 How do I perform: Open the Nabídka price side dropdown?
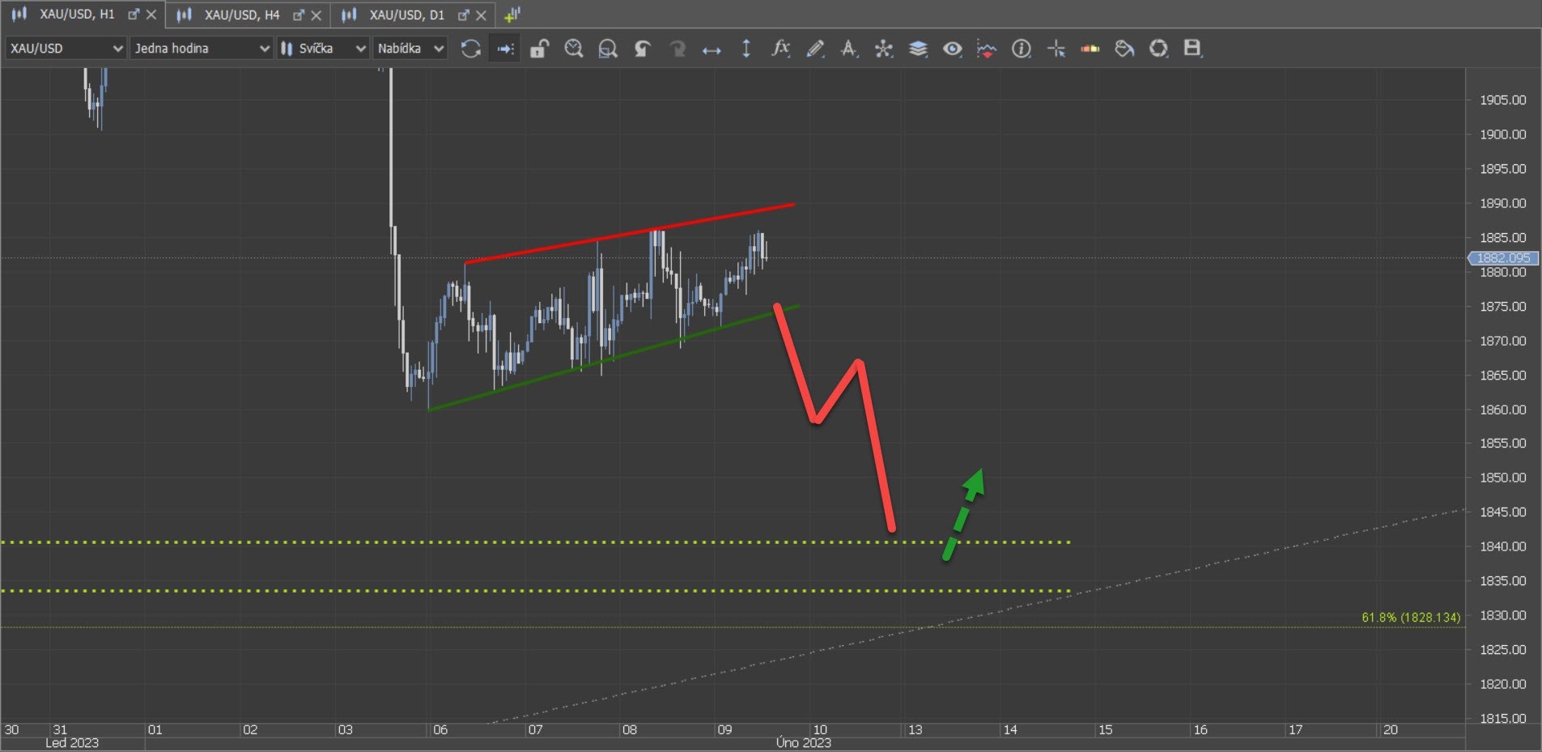tap(410, 49)
